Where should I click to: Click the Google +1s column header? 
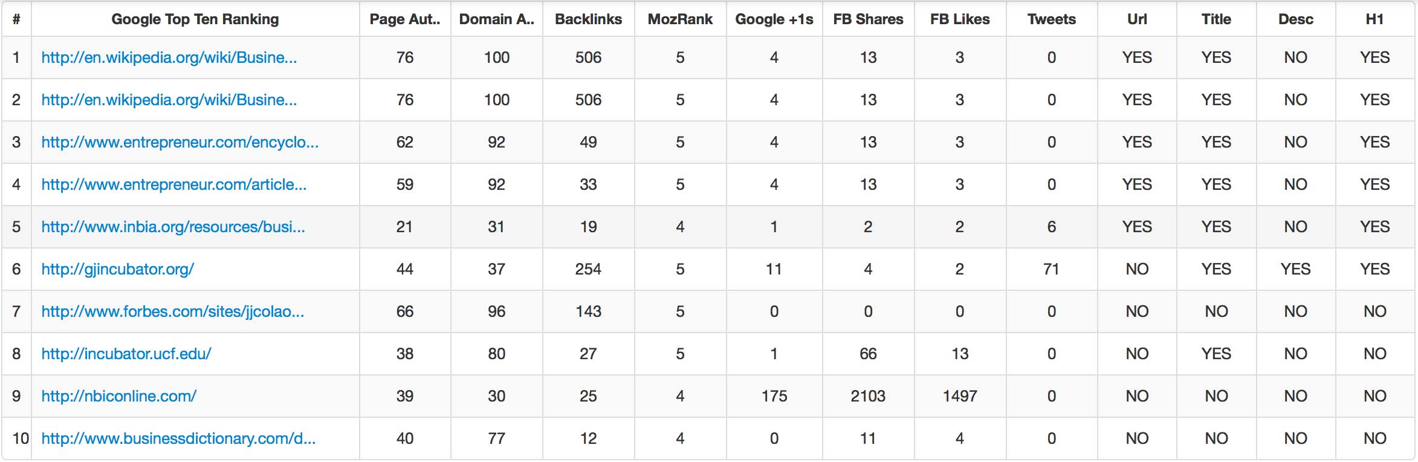[774, 19]
